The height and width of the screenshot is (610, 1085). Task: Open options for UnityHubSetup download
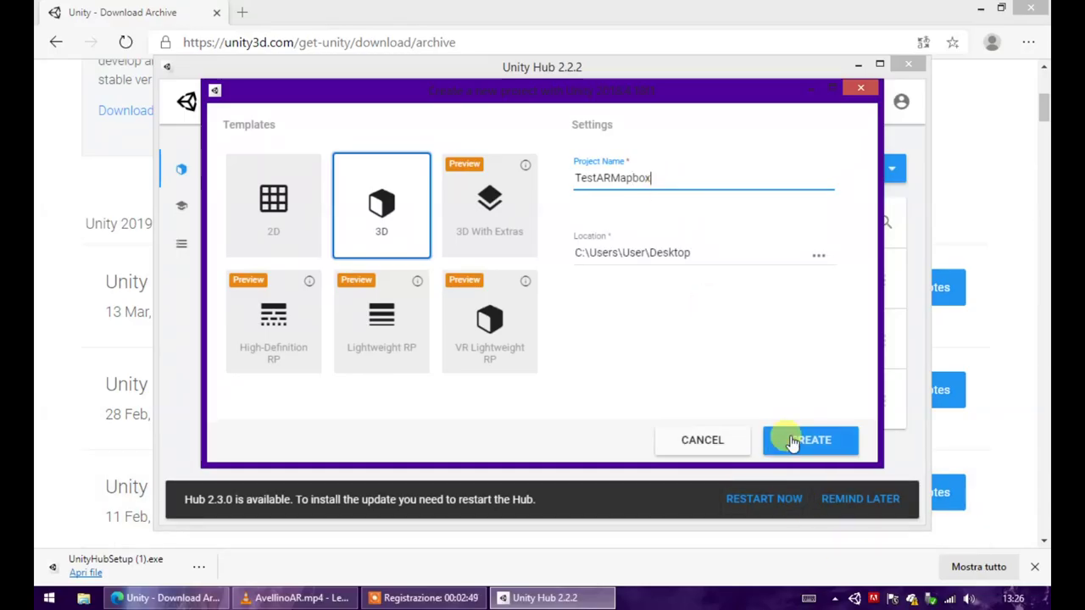(198, 566)
